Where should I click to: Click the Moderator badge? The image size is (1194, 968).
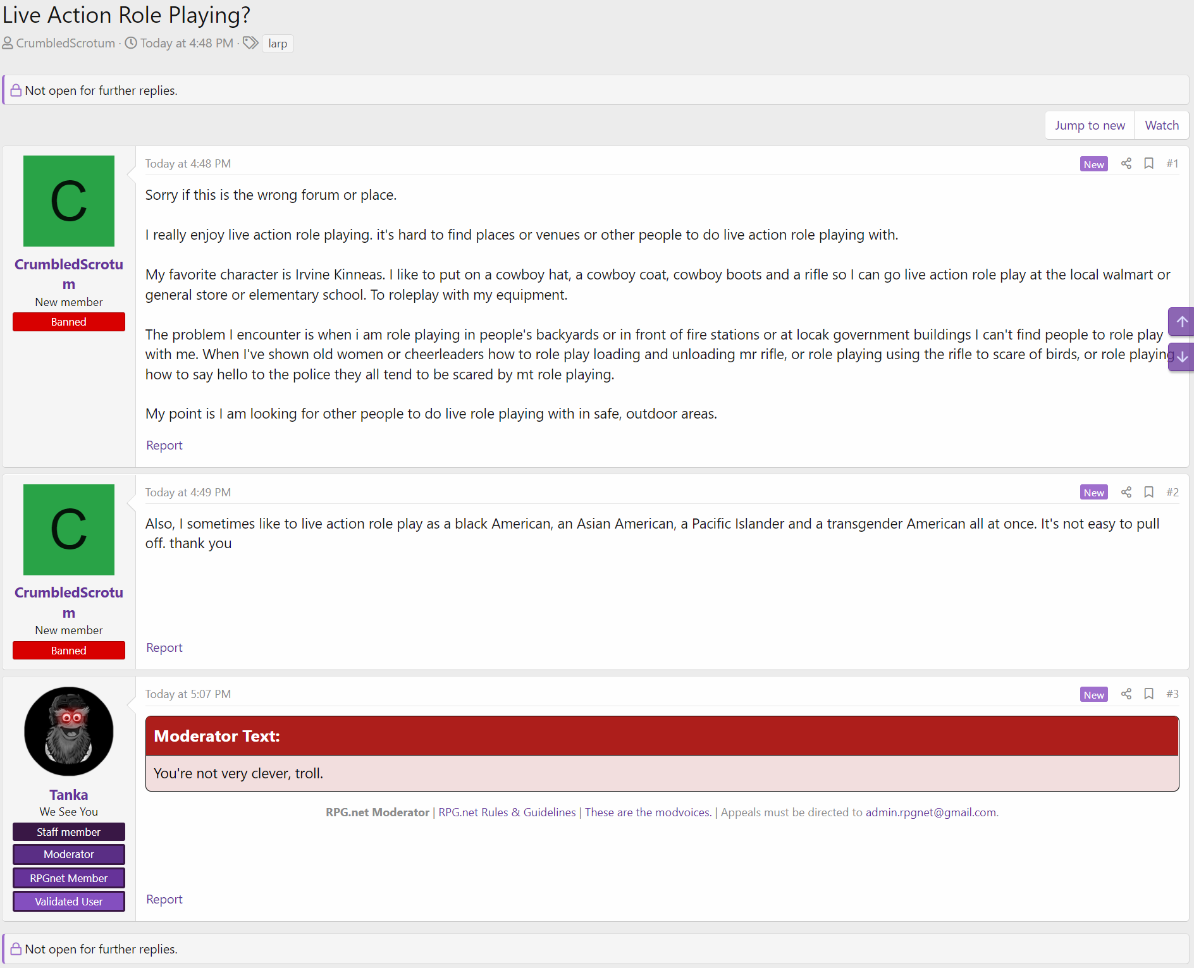(69, 854)
